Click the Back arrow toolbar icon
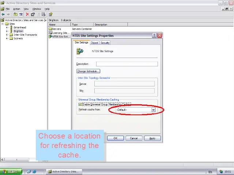The height and width of the screenshot is (175, 234). [3, 15]
